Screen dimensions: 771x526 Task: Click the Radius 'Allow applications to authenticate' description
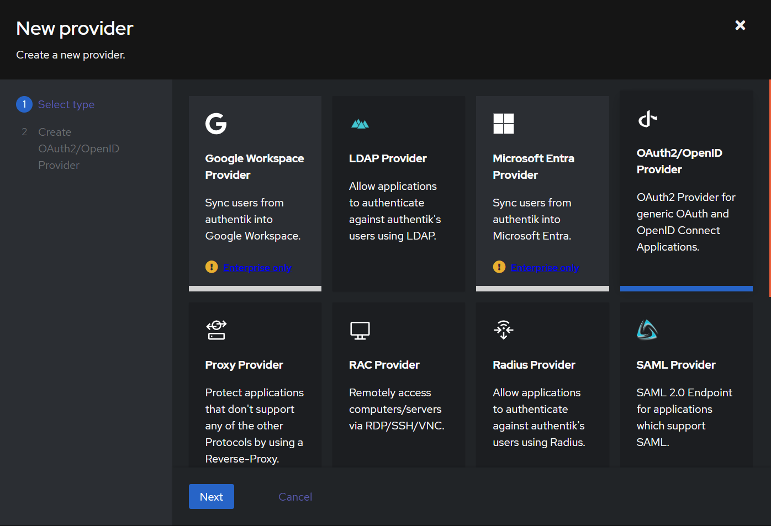[x=539, y=417]
